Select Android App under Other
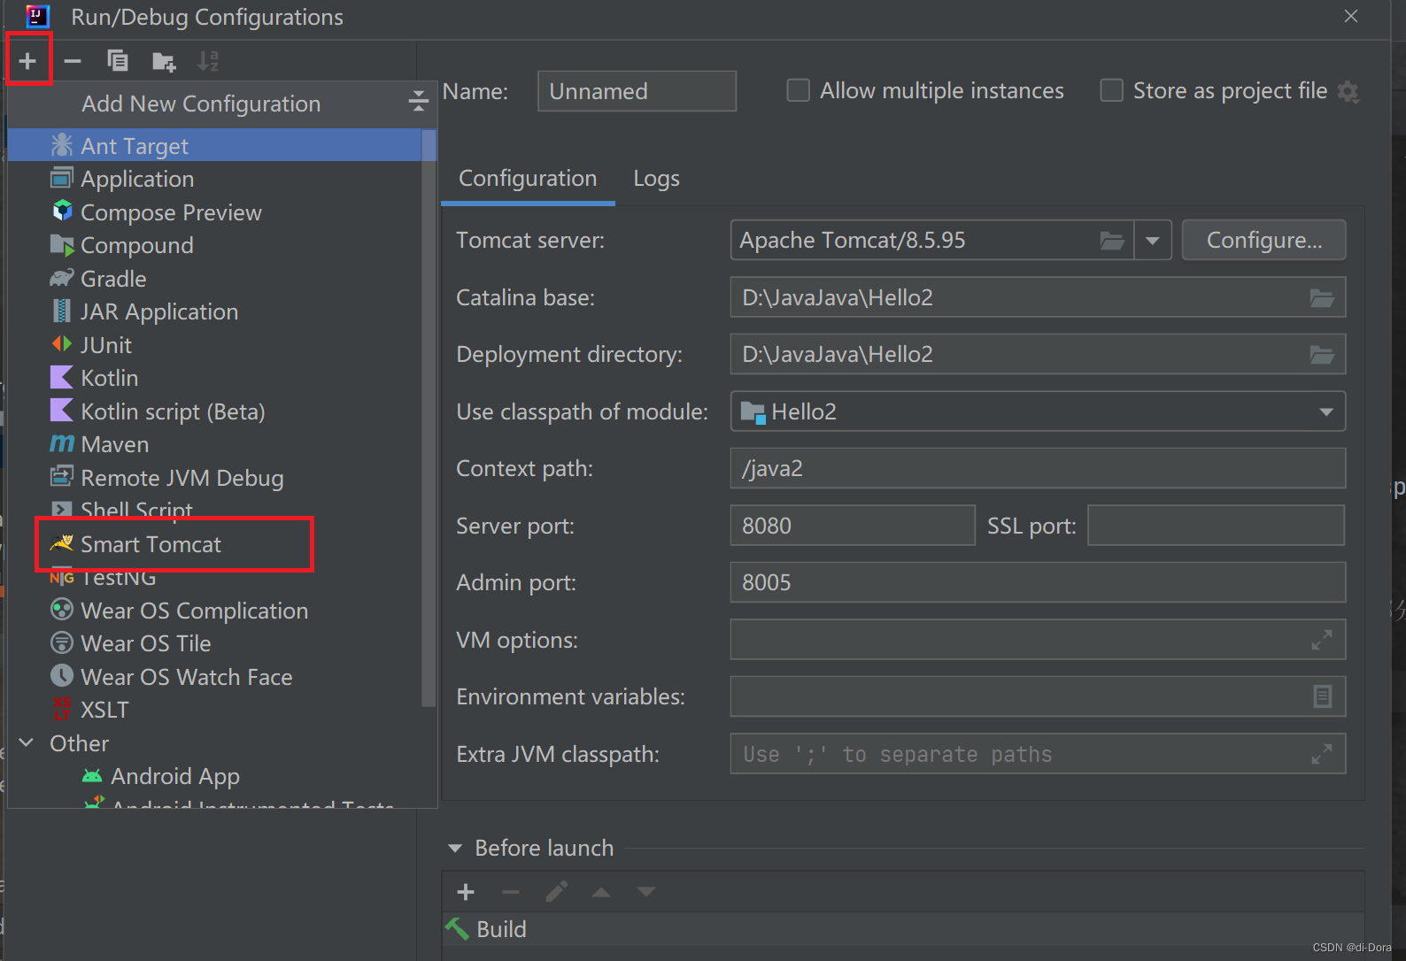This screenshot has height=961, width=1406. 215,776
